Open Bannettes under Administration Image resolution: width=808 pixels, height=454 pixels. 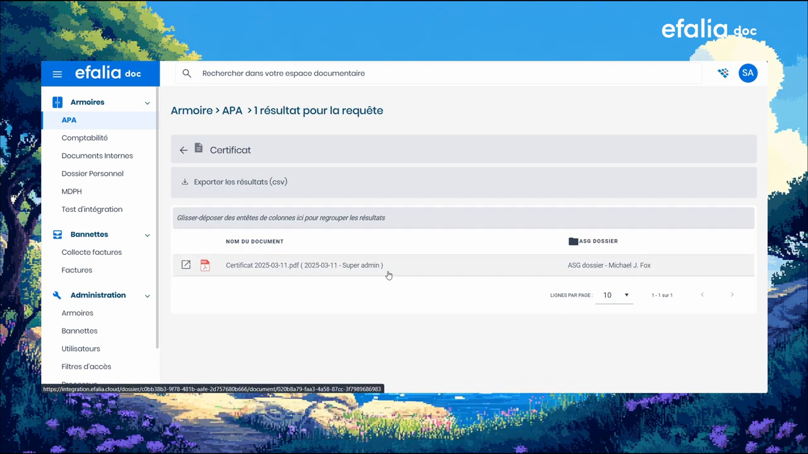[x=80, y=330]
